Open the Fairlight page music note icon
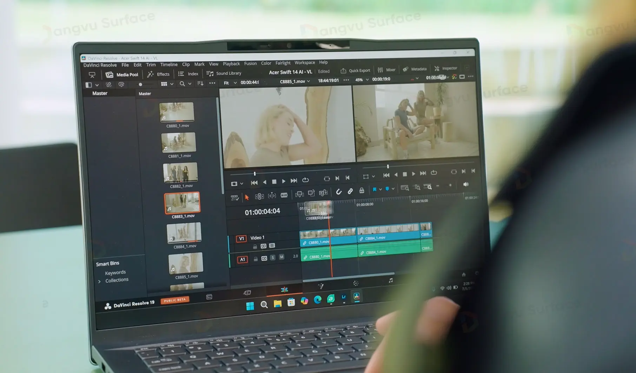Screen dimensions: 636x373 click(391, 280)
